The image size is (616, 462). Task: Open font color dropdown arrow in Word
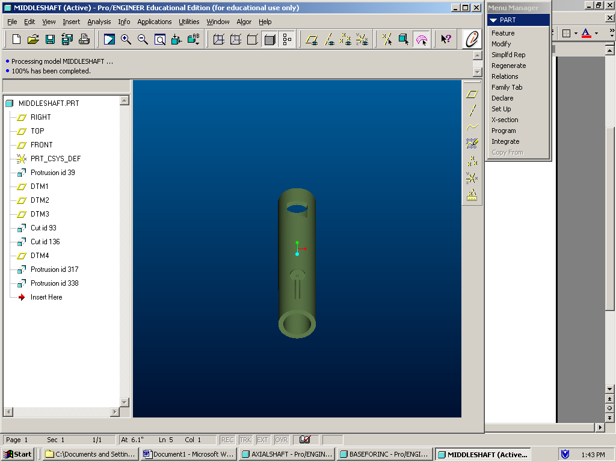coord(596,34)
